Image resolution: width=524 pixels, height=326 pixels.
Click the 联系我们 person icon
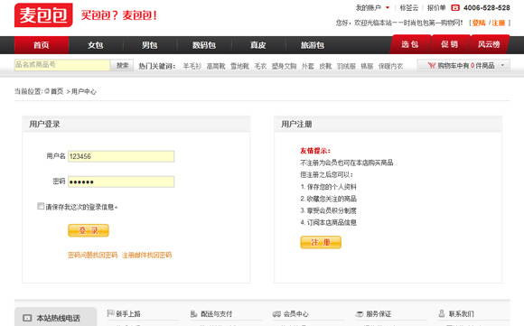pyautogui.click(x=442, y=313)
